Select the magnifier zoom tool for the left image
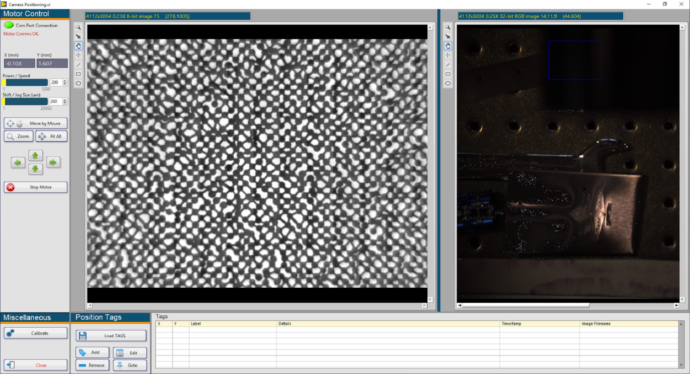 (x=78, y=27)
